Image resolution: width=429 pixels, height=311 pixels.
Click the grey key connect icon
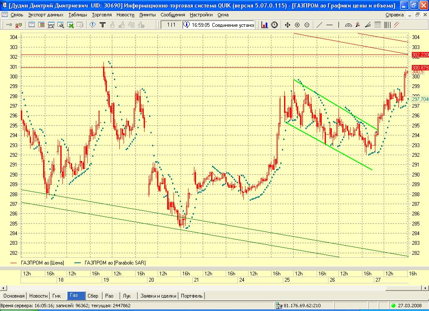pyautogui.click(x=9, y=25)
